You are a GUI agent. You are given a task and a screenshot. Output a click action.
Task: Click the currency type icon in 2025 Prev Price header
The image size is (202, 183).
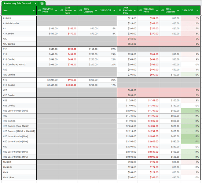(40, 10)
